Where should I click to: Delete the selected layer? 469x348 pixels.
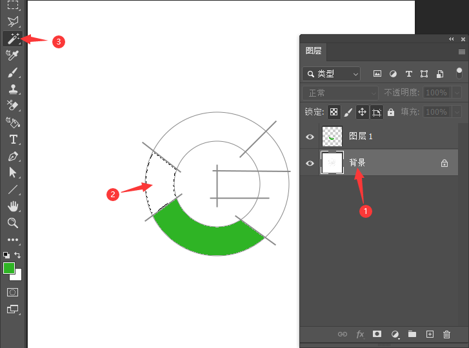(x=446, y=334)
